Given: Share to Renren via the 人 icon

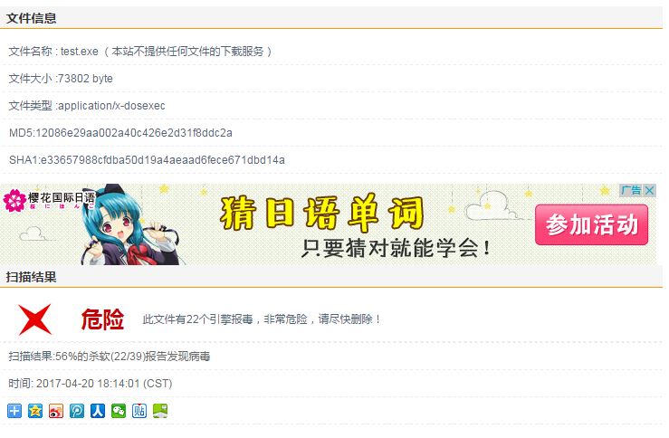Looking at the screenshot, I should [x=98, y=411].
